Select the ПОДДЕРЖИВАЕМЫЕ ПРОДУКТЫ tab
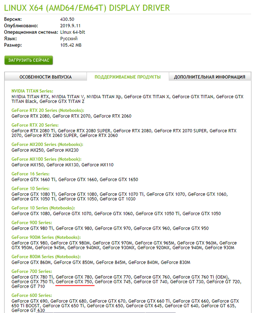This screenshot has width=255, height=313. pyautogui.click(x=128, y=77)
